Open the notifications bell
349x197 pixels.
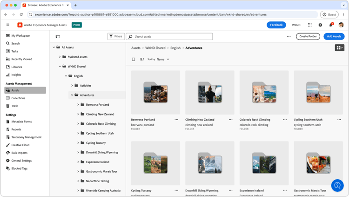click(x=331, y=25)
